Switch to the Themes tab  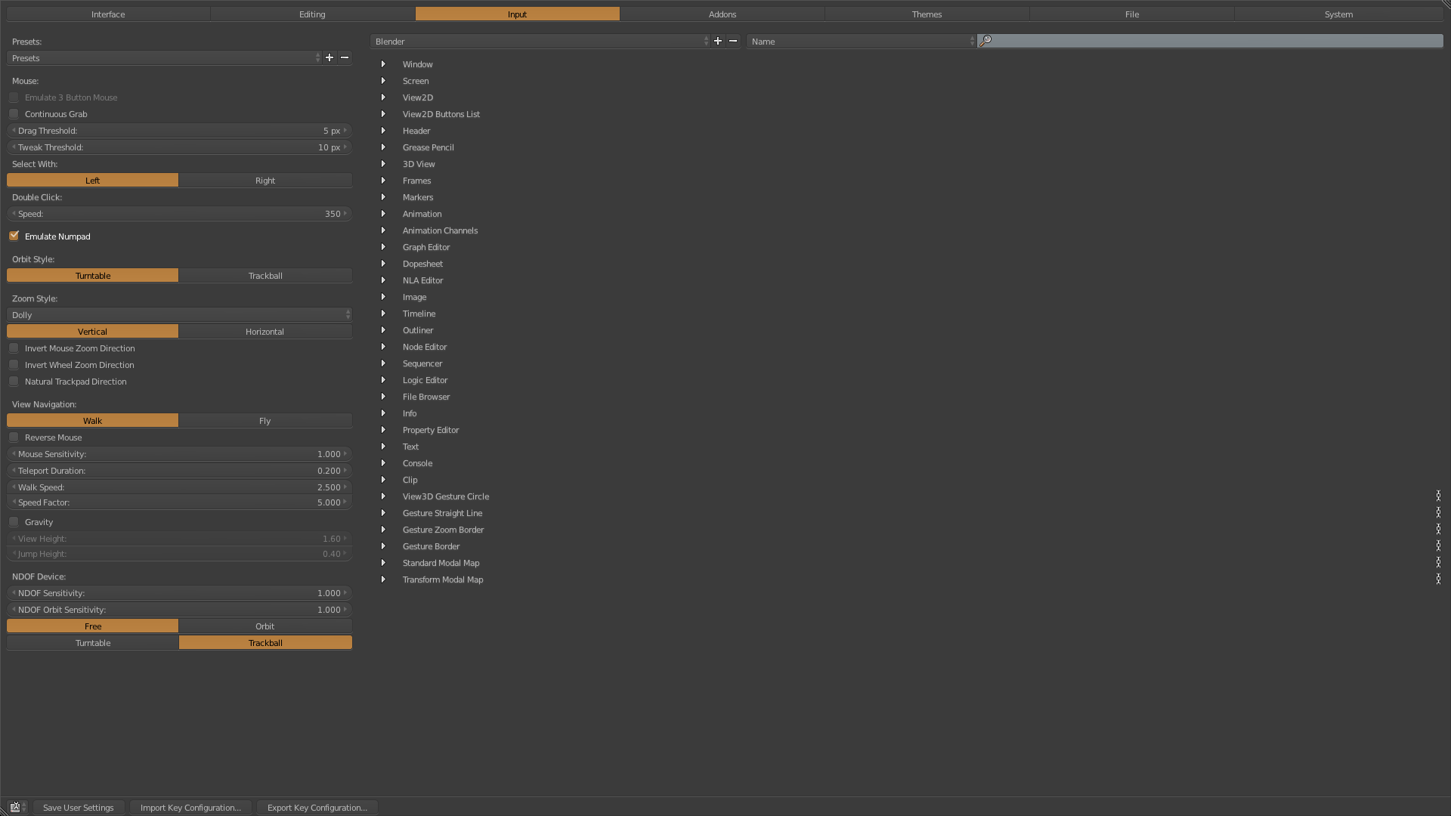point(926,14)
